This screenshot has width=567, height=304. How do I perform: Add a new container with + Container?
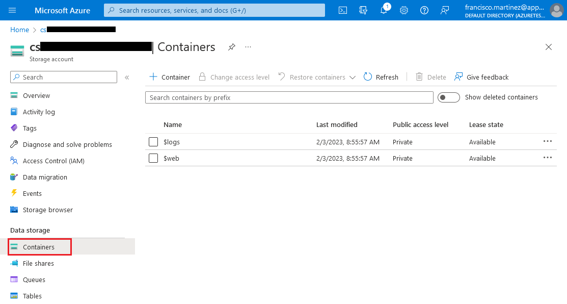click(x=170, y=77)
